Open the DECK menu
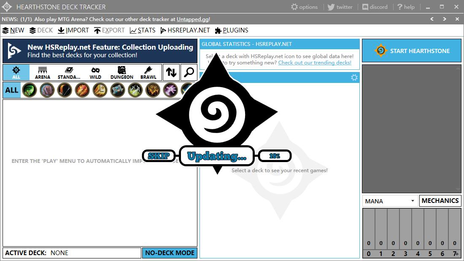The image size is (464, 261). click(41, 30)
